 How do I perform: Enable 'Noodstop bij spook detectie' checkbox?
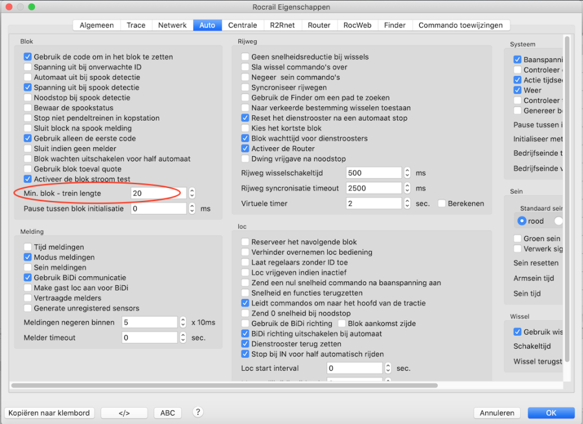tap(28, 98)
